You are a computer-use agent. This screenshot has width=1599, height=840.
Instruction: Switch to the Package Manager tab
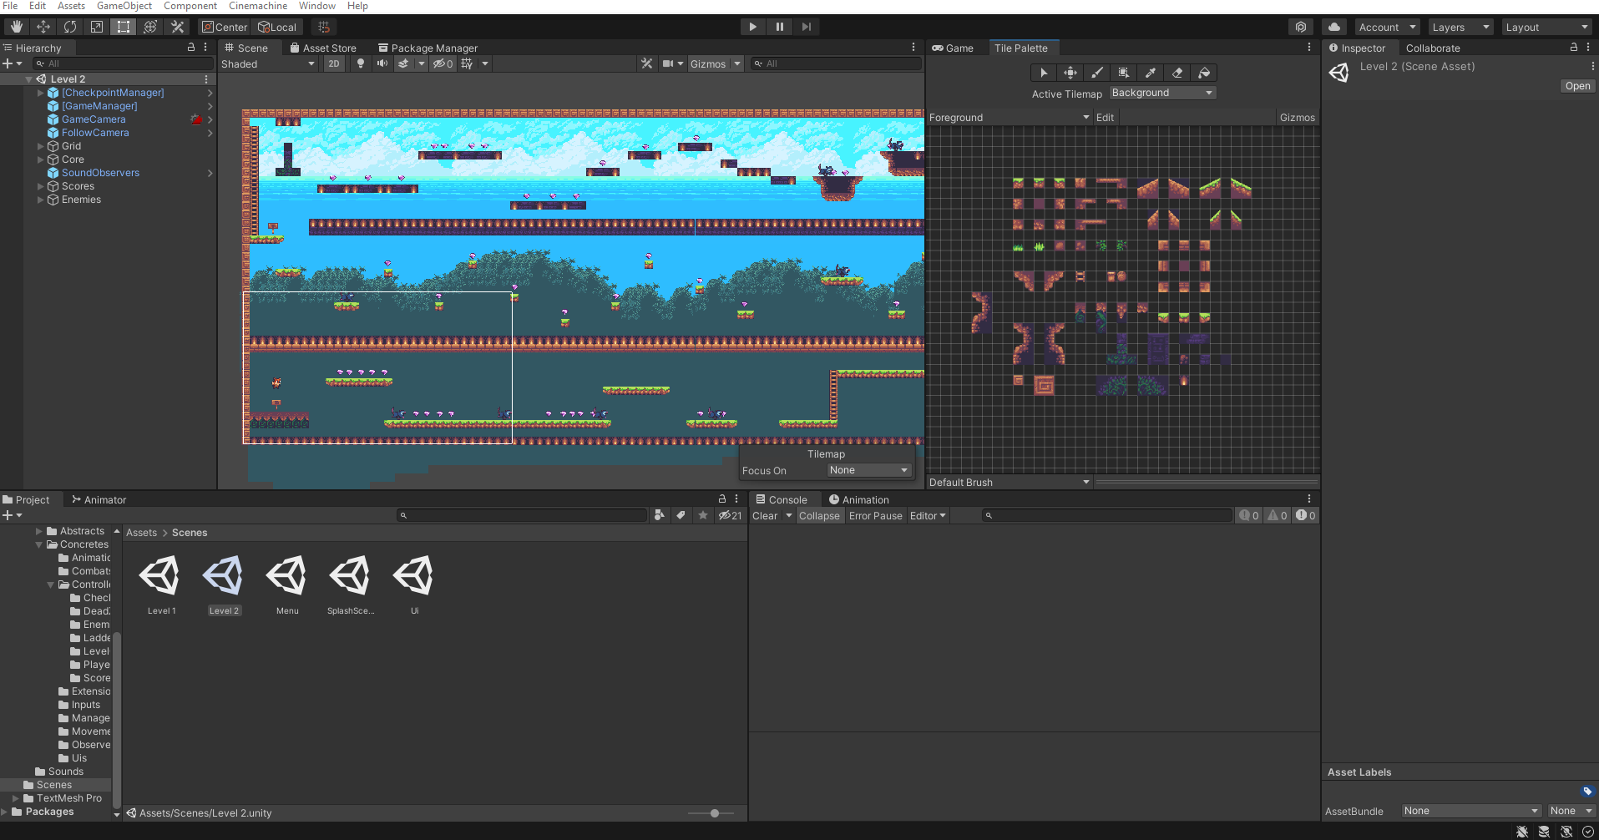coord(428,48)
